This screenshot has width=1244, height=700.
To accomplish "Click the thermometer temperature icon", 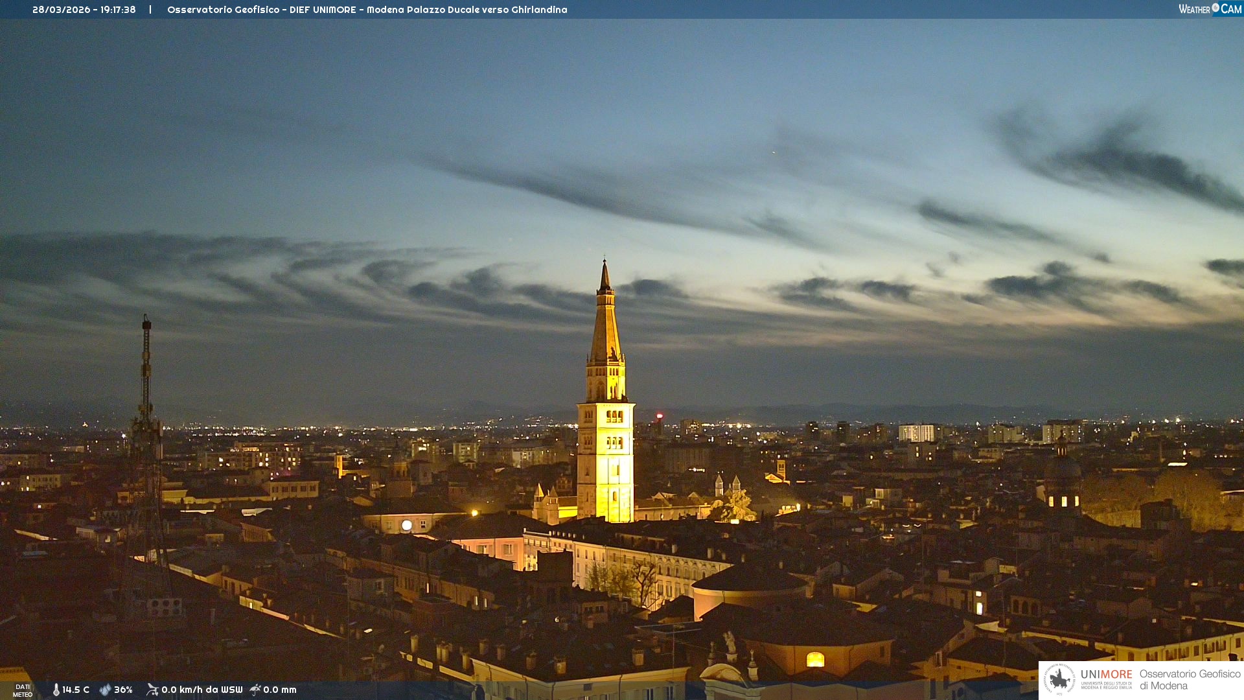I will point(56,690).
